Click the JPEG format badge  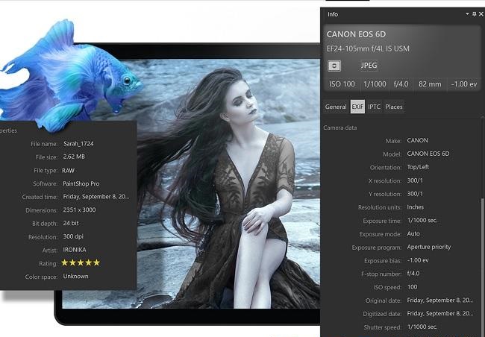[x=369, y=65]
